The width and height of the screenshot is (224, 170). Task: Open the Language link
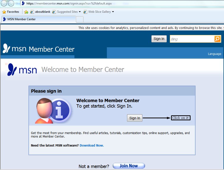[215, 54]
